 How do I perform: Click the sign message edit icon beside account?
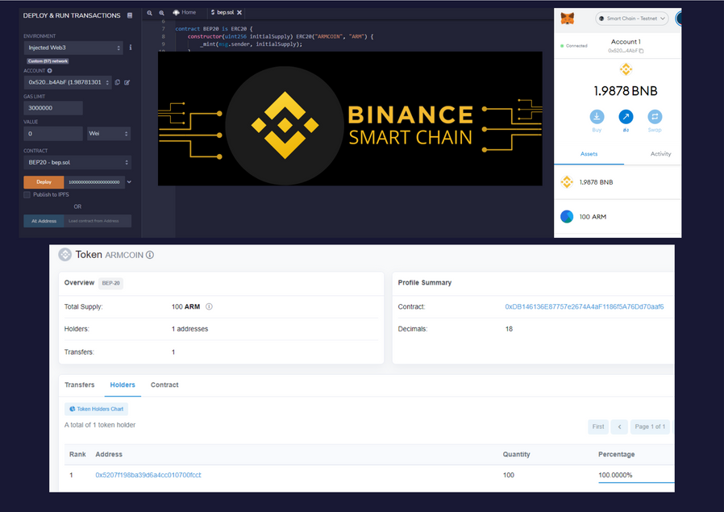(127, 82)
